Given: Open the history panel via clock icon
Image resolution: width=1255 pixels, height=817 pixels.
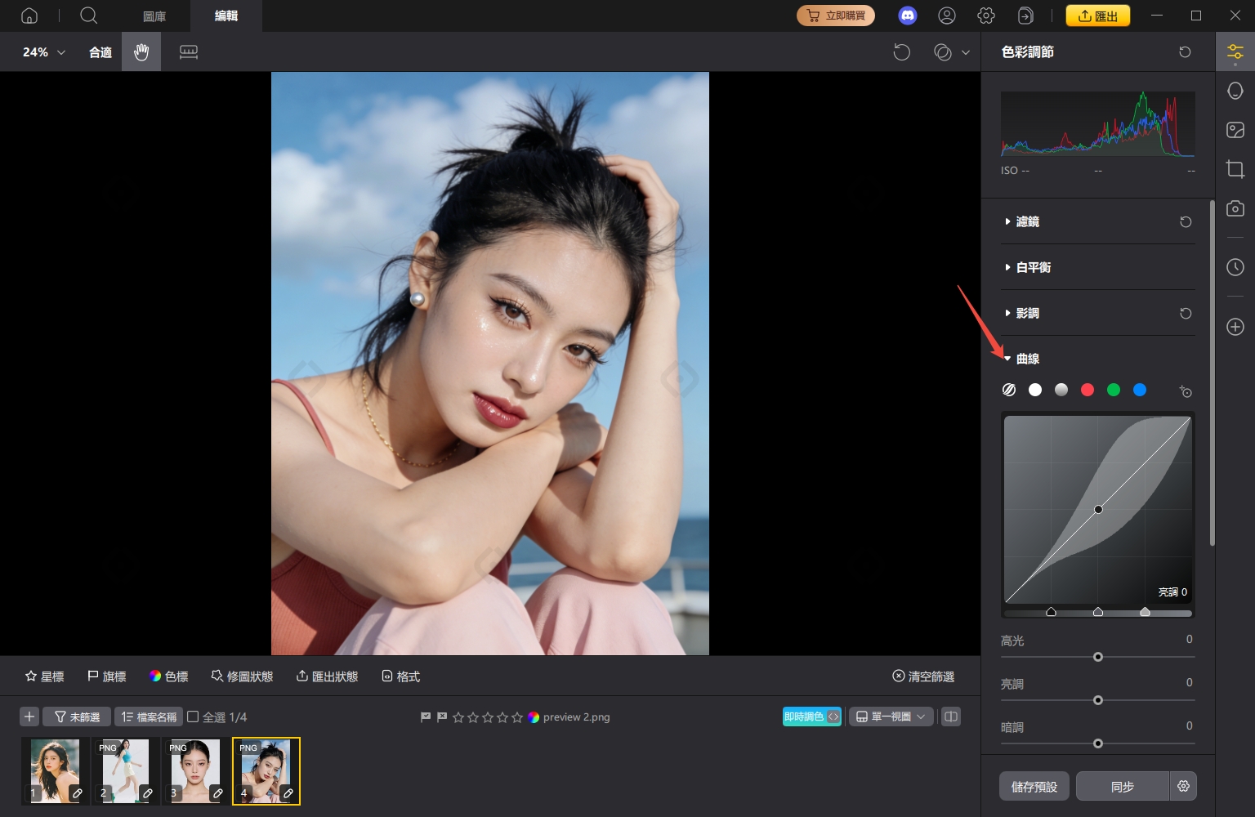Looking at the screenshot, I should click(x=1235, y=266).
